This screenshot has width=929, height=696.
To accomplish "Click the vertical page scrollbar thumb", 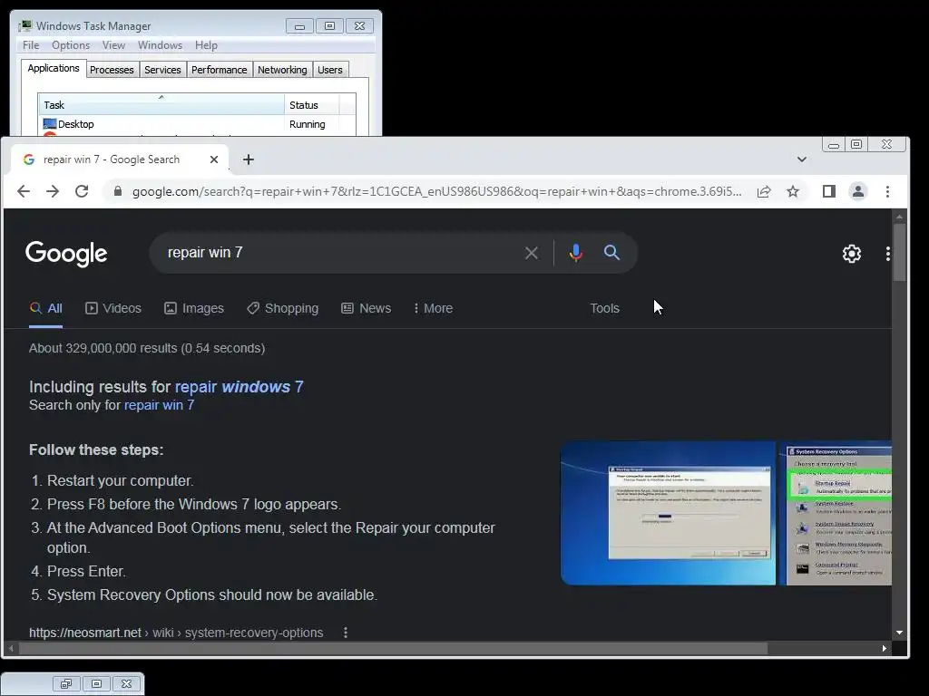I will 899,253.
